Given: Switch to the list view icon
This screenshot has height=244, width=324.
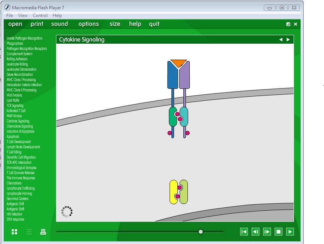Looking at the screenshot, I should coord(29,232).
